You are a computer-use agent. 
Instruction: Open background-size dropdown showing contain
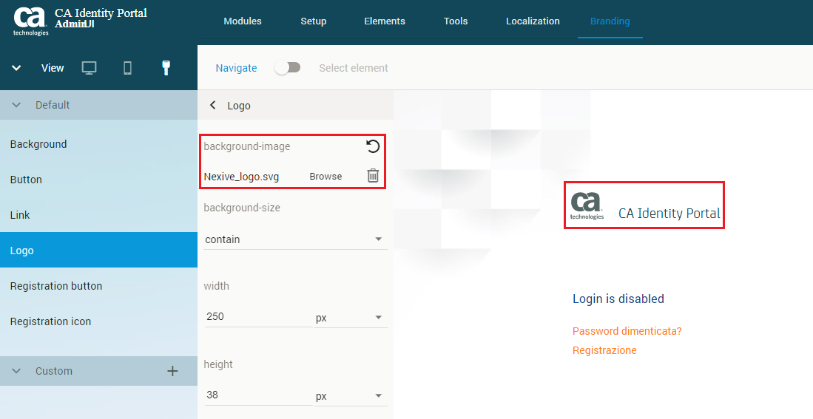click(x=295, y=239)
